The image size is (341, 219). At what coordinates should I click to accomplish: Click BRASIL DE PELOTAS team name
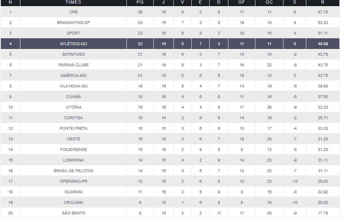[73, 171]
